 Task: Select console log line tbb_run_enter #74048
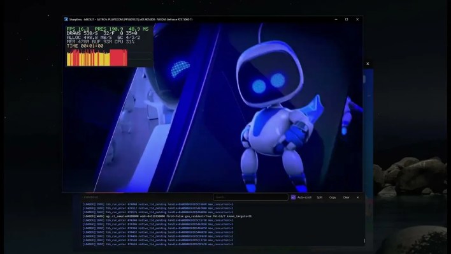[157, 204]
